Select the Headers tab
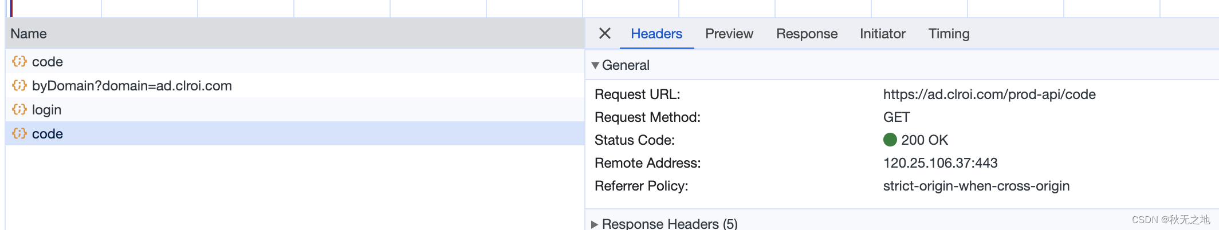The image size is (1219, 230). (x=656, y=34)
